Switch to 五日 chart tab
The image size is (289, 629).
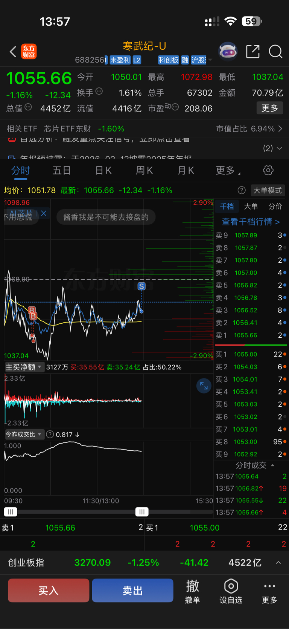point(62,170)
